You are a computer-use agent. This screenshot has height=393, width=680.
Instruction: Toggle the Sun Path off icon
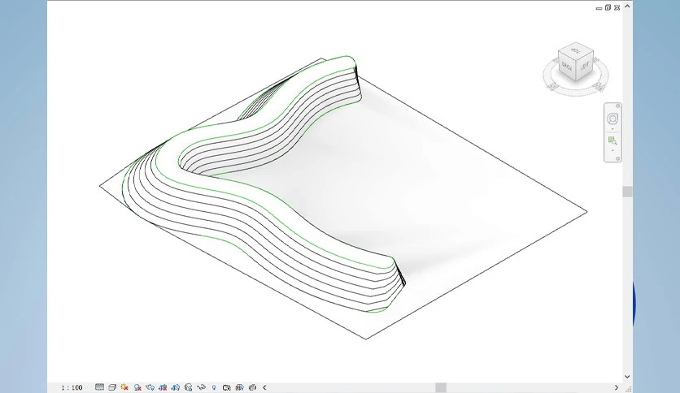(x=124, y=387)
